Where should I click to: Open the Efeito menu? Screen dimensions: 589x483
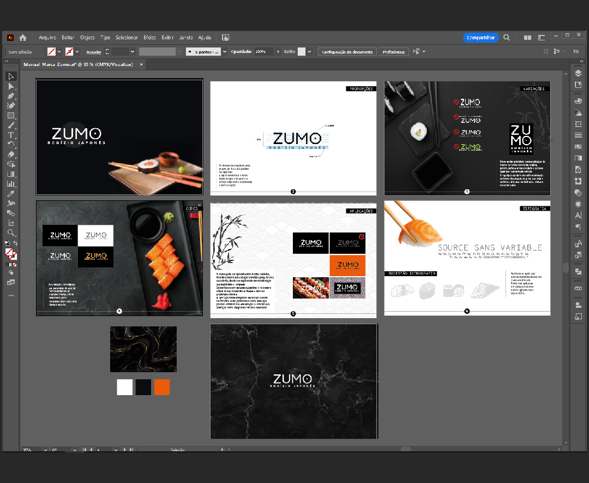click(149, 38)
